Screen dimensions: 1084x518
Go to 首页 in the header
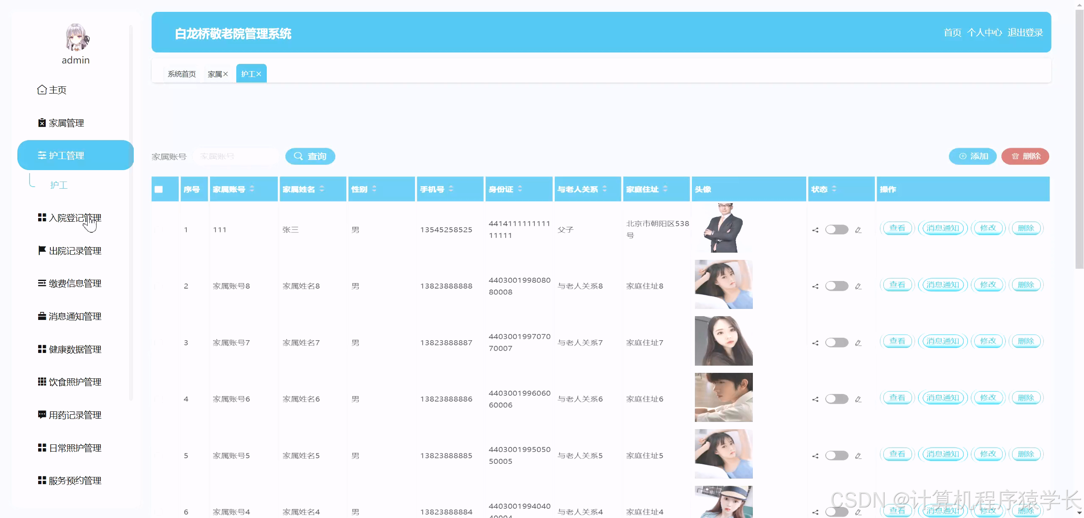point(952,33)
